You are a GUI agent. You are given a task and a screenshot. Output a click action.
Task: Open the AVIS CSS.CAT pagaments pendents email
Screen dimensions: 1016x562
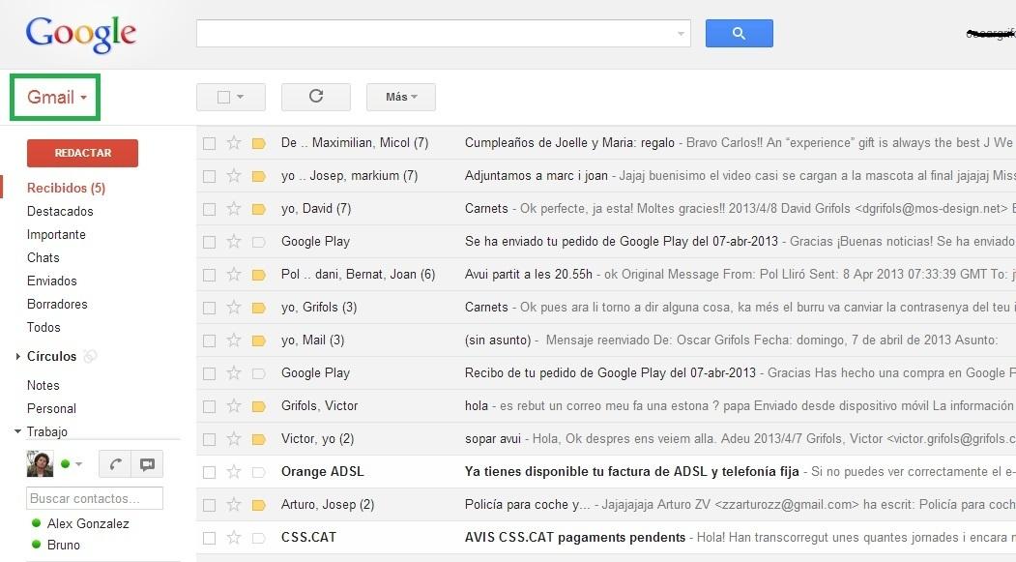tap(574, 538)
